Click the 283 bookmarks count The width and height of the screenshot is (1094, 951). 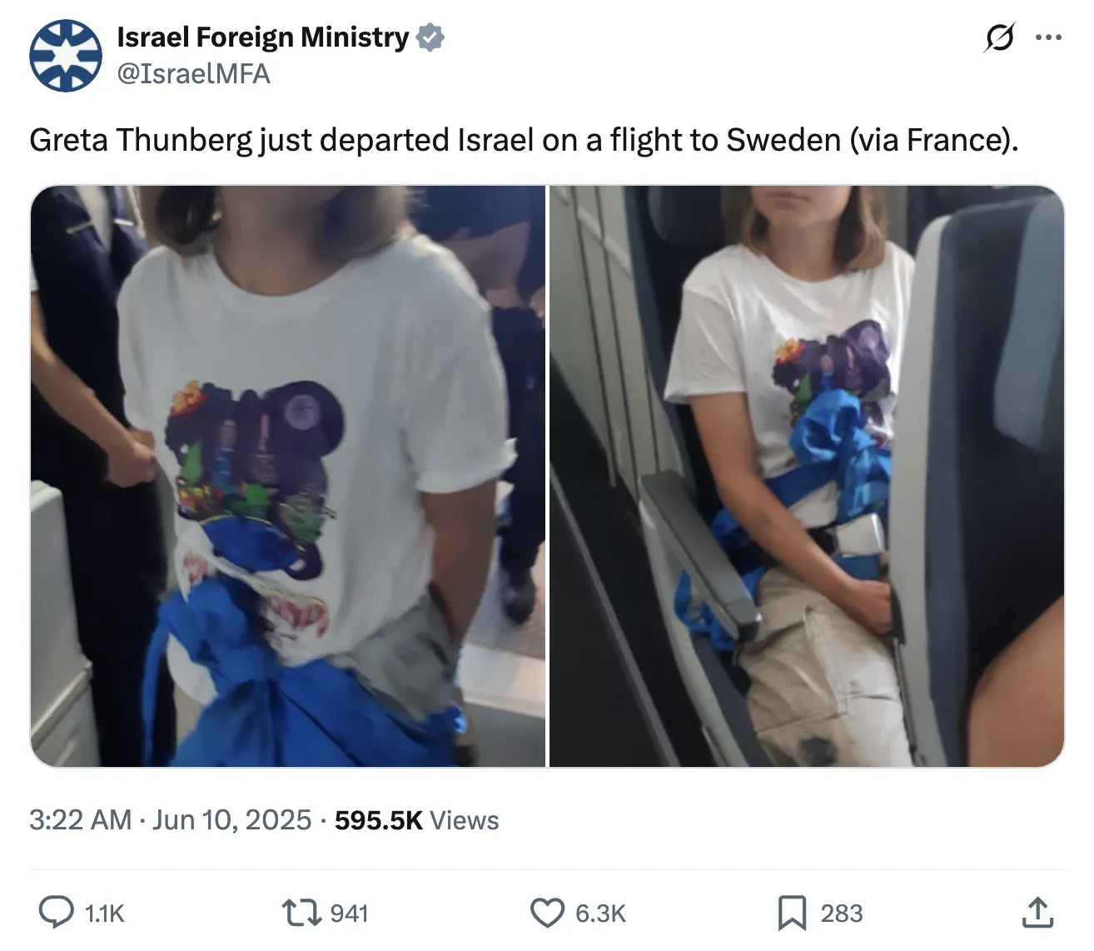[x=842, y=914]
